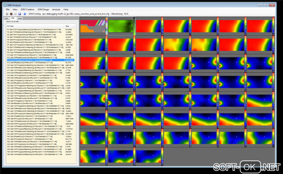Open the Analysis menu
The height and width of the screenshot is (174, 283).
pos(56,9)
